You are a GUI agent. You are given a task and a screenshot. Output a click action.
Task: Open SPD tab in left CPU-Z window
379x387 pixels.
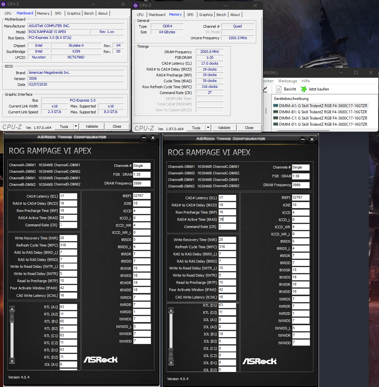pyautogui.click(x=58, y=13)
